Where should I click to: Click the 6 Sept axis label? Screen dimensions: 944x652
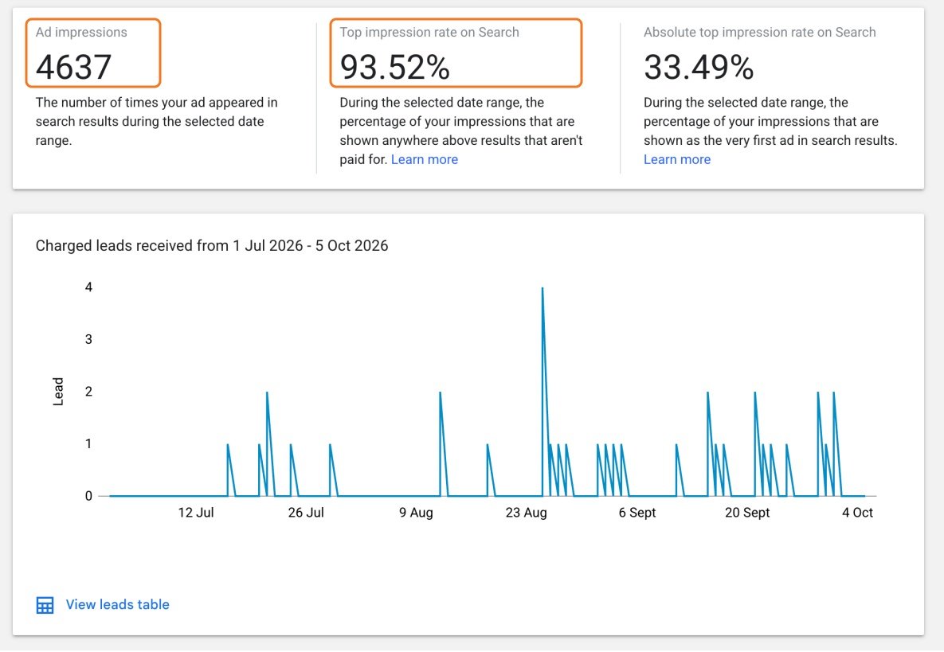point(637,513)
